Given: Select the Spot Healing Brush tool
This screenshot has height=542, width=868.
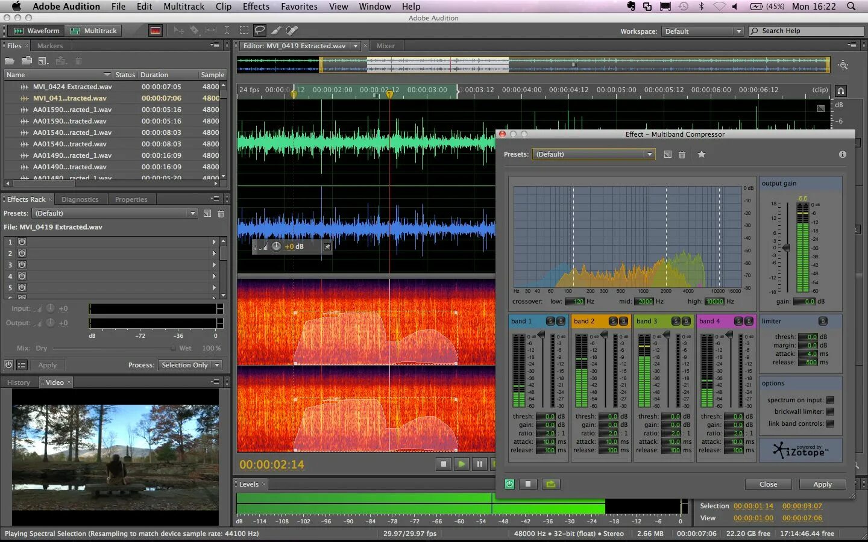Looking at the screenshot, I should click(x=292, y=30).
